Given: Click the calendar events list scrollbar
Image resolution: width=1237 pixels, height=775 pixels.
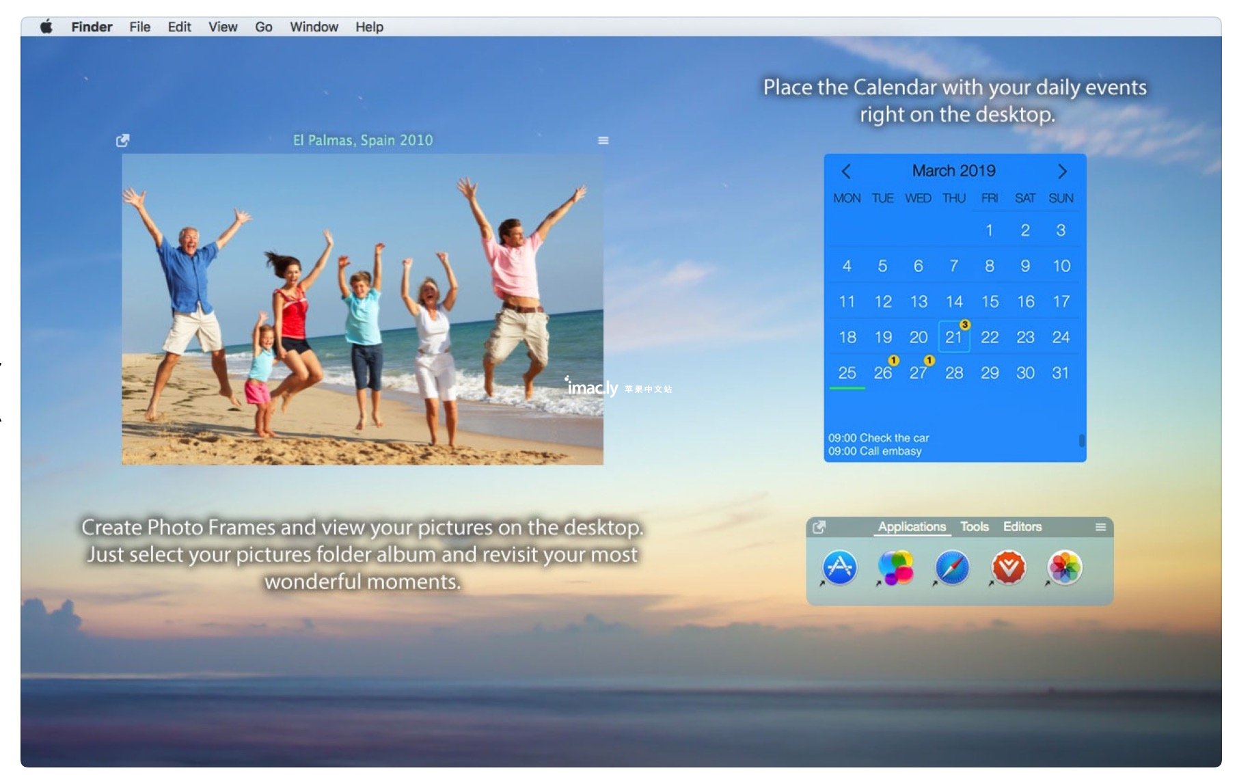Looking at the screenshot, I should point(1081,441).
